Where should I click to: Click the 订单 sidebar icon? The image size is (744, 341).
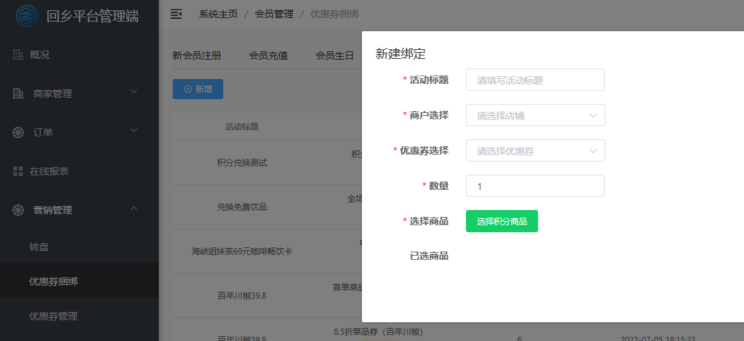point(18,132)
